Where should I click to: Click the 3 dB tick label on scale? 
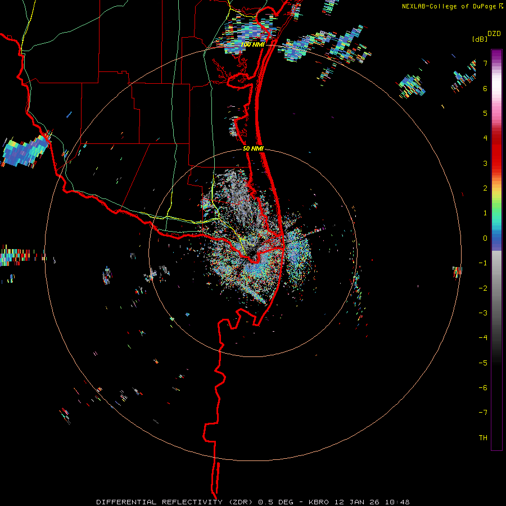(485, 163)
